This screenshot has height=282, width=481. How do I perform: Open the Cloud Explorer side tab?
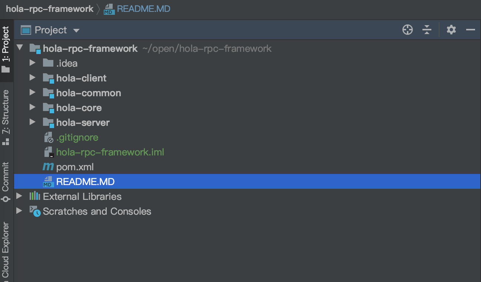tap(6, 250)
